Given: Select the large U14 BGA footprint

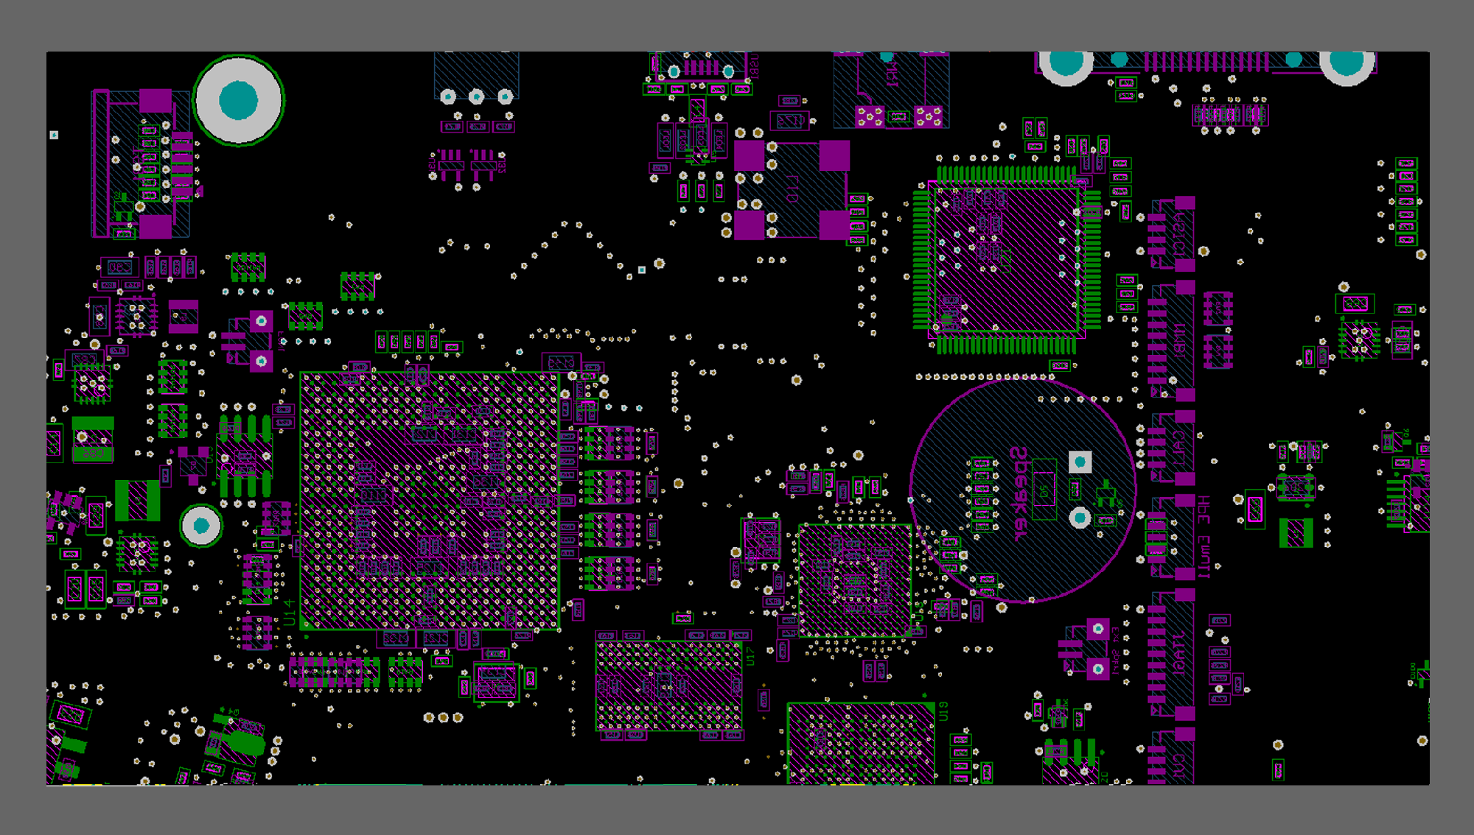Looking at the screenshot, I should [430, 501].
